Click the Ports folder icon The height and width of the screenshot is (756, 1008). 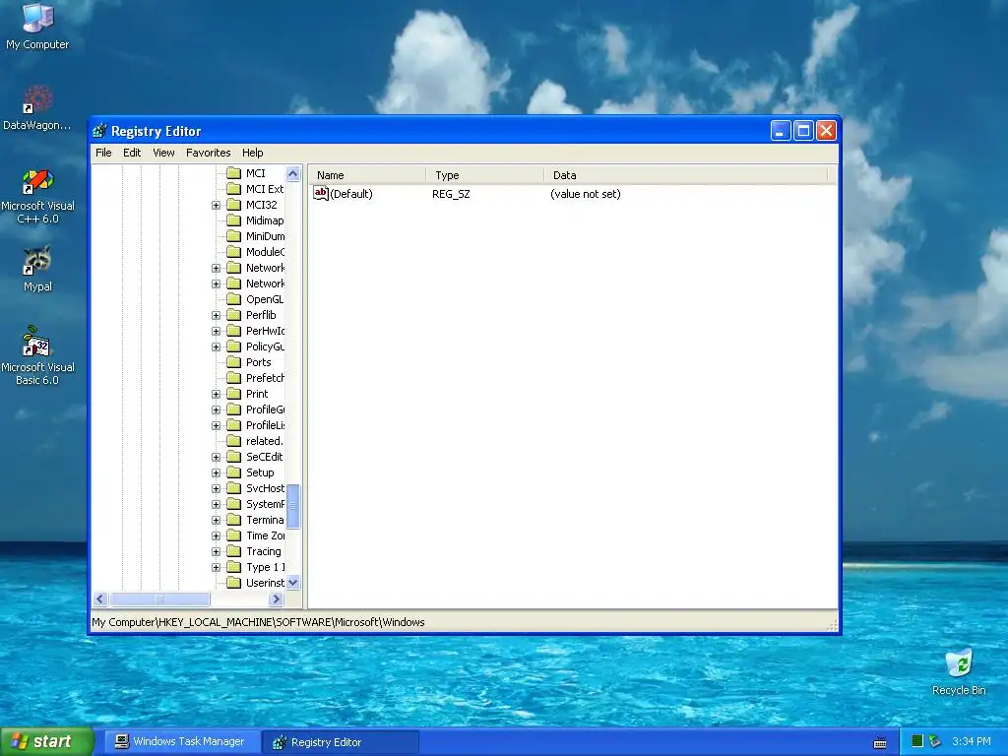tap(234, 362)
